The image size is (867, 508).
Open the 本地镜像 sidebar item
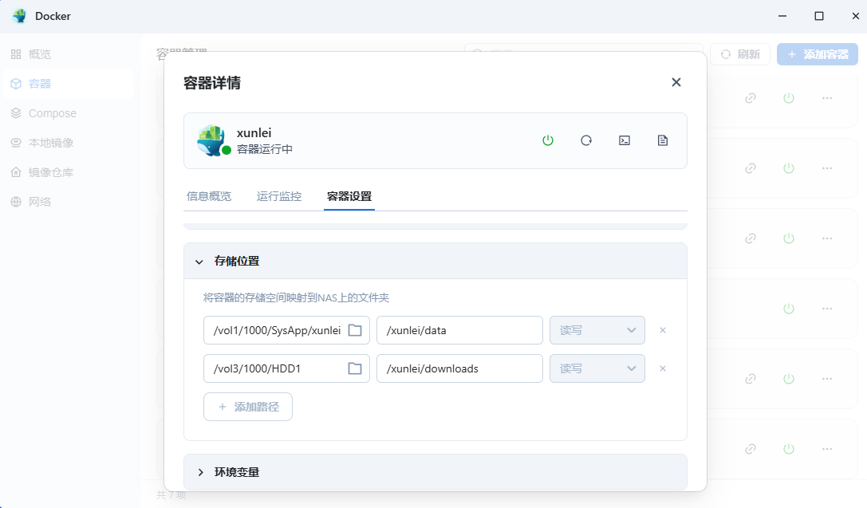coord(68,143)
